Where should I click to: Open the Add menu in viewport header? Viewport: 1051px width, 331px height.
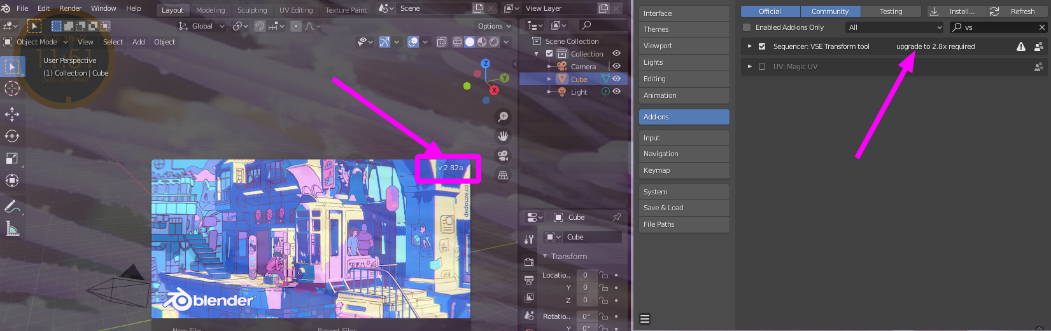click(139, 42)
